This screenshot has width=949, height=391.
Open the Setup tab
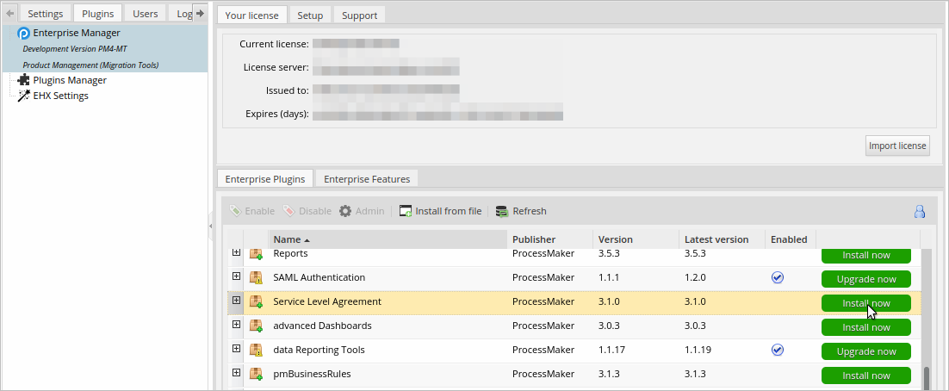pyautogui.click(x=310, y=16)
